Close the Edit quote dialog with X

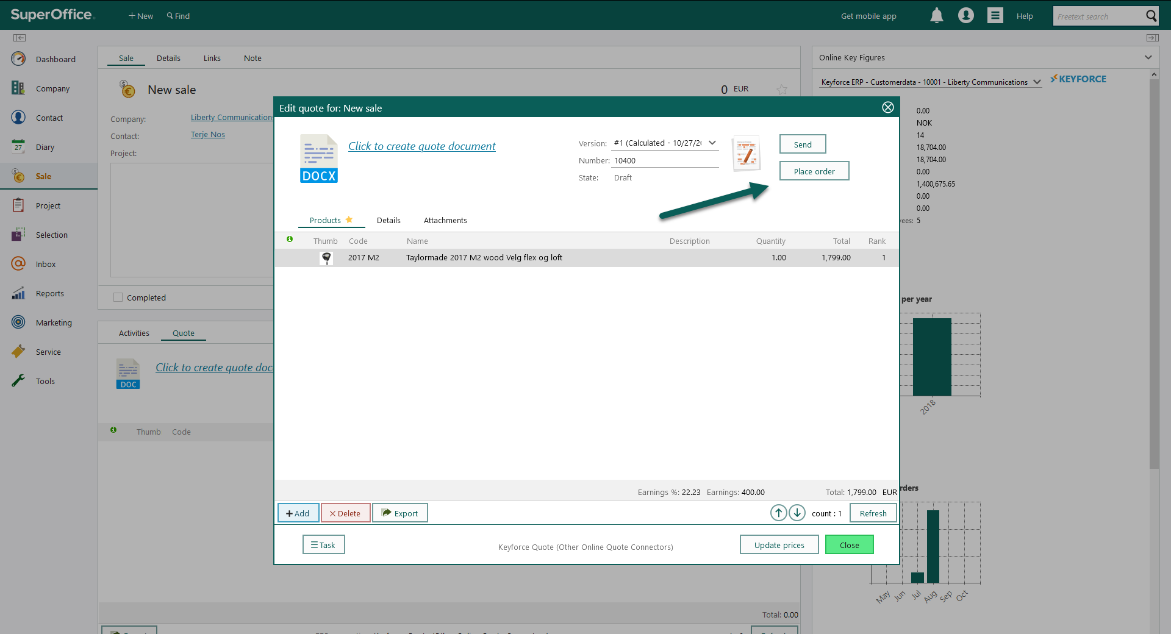tap(888, 107)
